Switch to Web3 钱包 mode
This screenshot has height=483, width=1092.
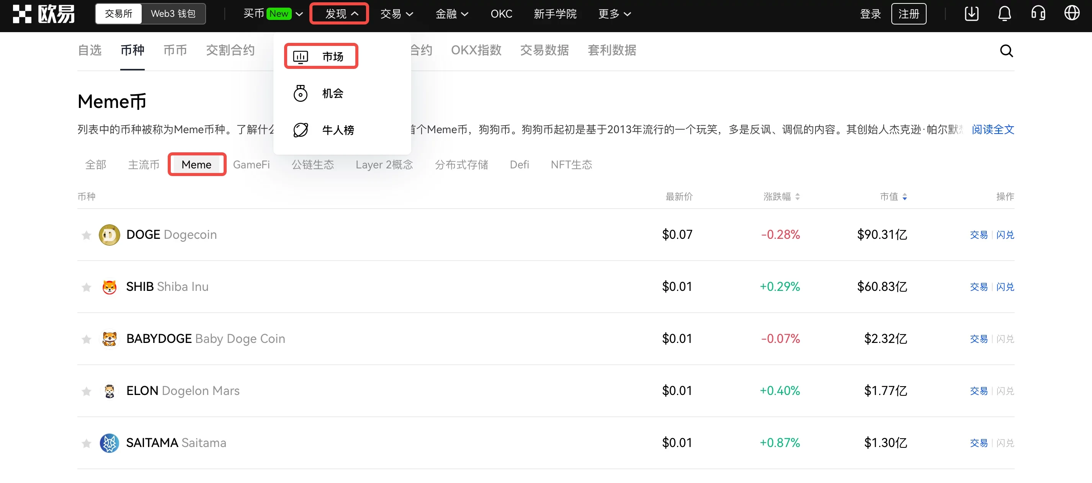point(173,14)
